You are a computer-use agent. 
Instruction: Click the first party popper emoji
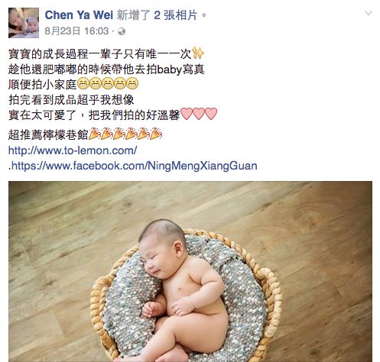tap(95, 134)
